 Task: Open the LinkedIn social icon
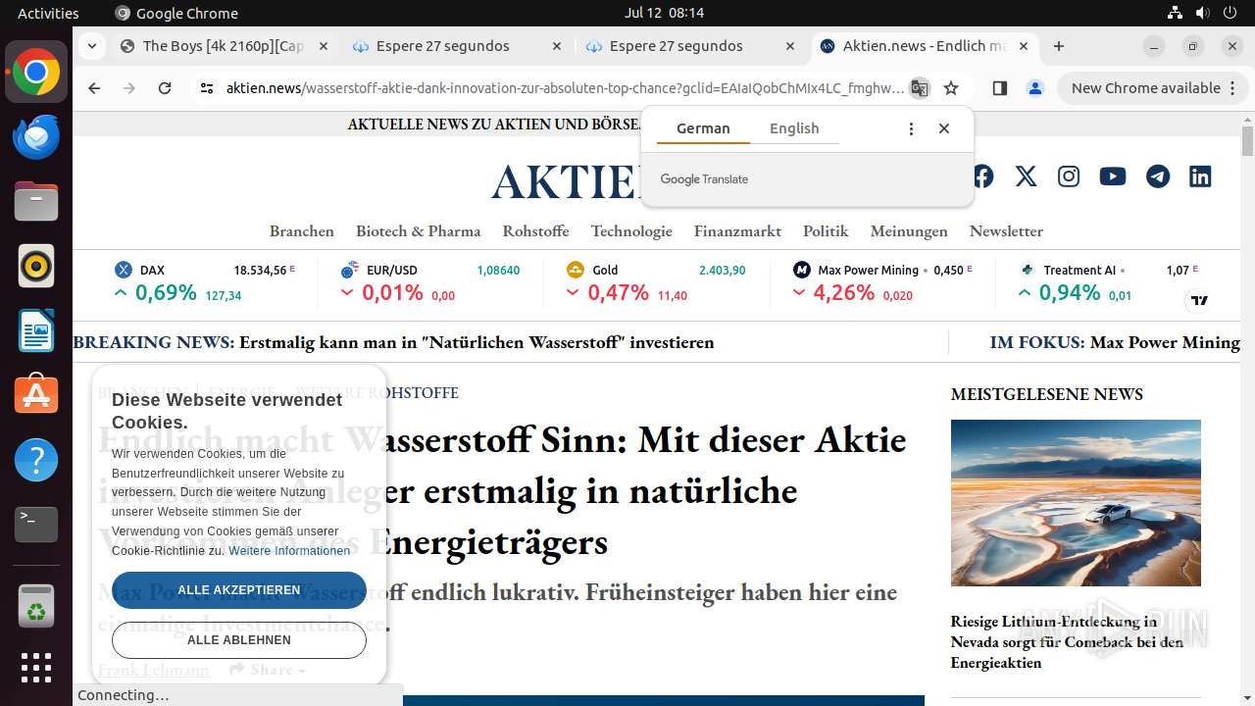(1200, 176)
